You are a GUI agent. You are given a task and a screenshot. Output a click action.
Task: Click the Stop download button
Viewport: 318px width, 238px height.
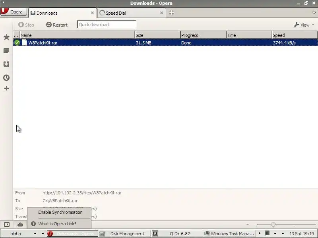(x=26, y=25)
